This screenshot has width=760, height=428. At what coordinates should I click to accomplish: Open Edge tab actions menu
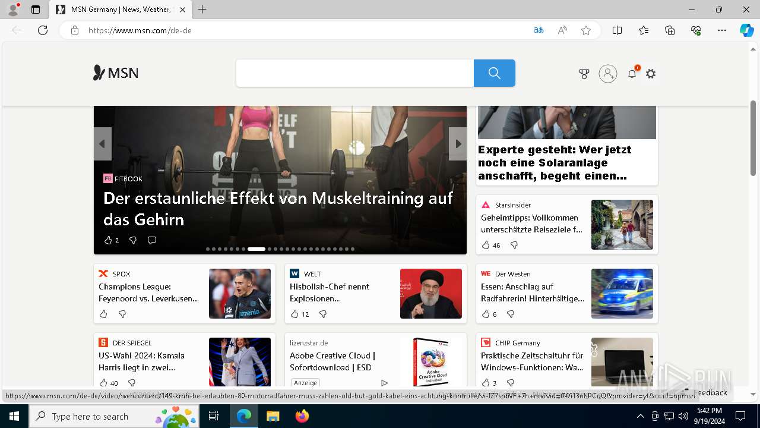click(36, 10)
